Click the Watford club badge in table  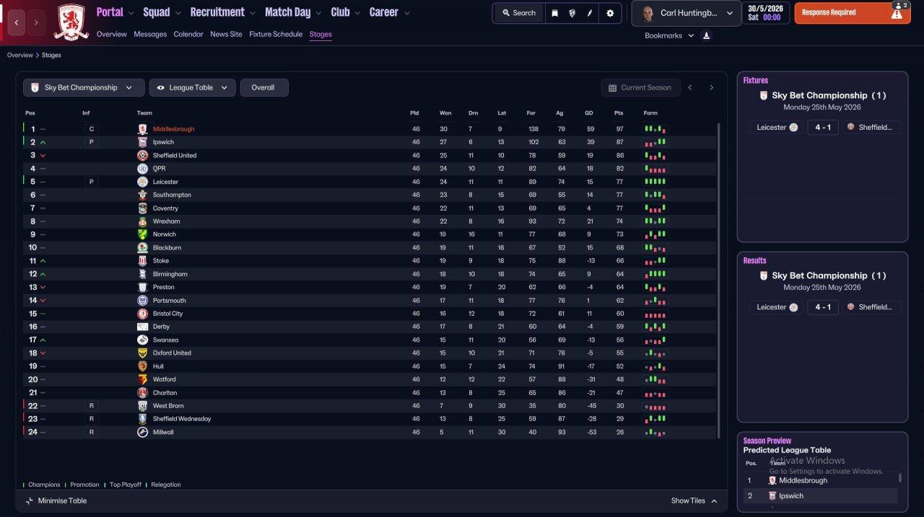pos(142,379)
